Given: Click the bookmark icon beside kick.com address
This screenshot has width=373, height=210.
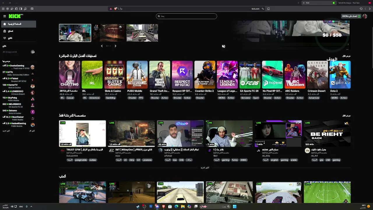Looking at the screenshot, I should [x=268, y=9].
